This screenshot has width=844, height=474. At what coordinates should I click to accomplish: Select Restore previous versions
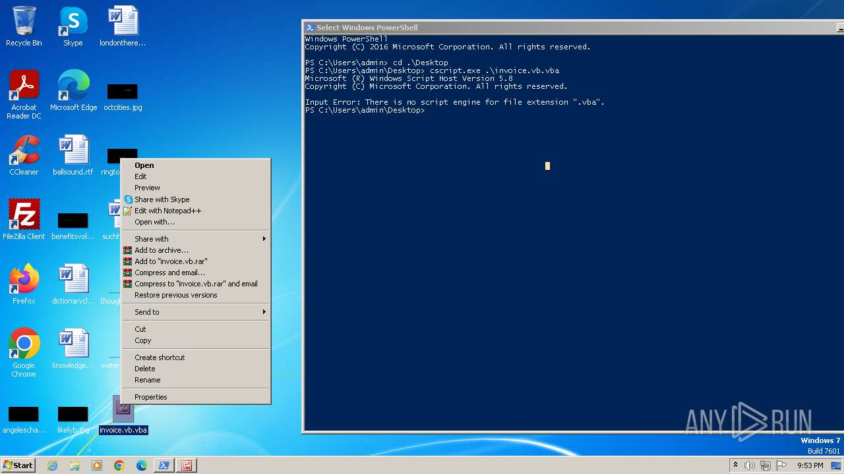point(196,295)
